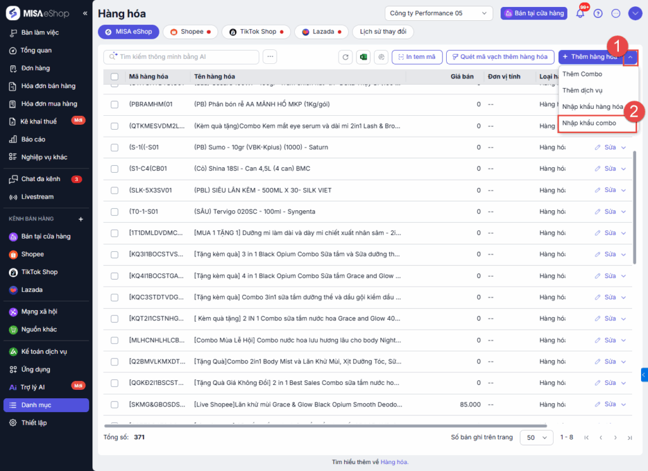The width and height of the screenshot is (648, 471).
Task: Click In tem mã button
Action: tap(417, 56)
